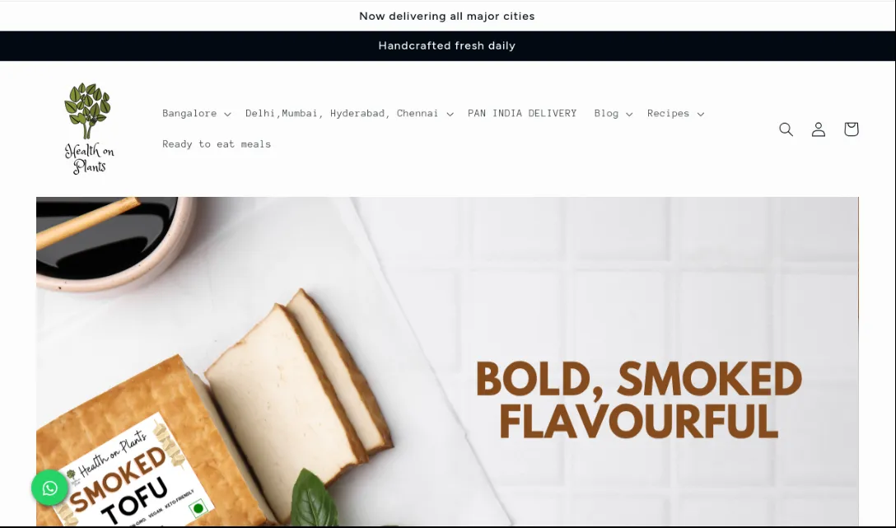
Task: Open Ready to eat meals page
Action: [217, 144]
